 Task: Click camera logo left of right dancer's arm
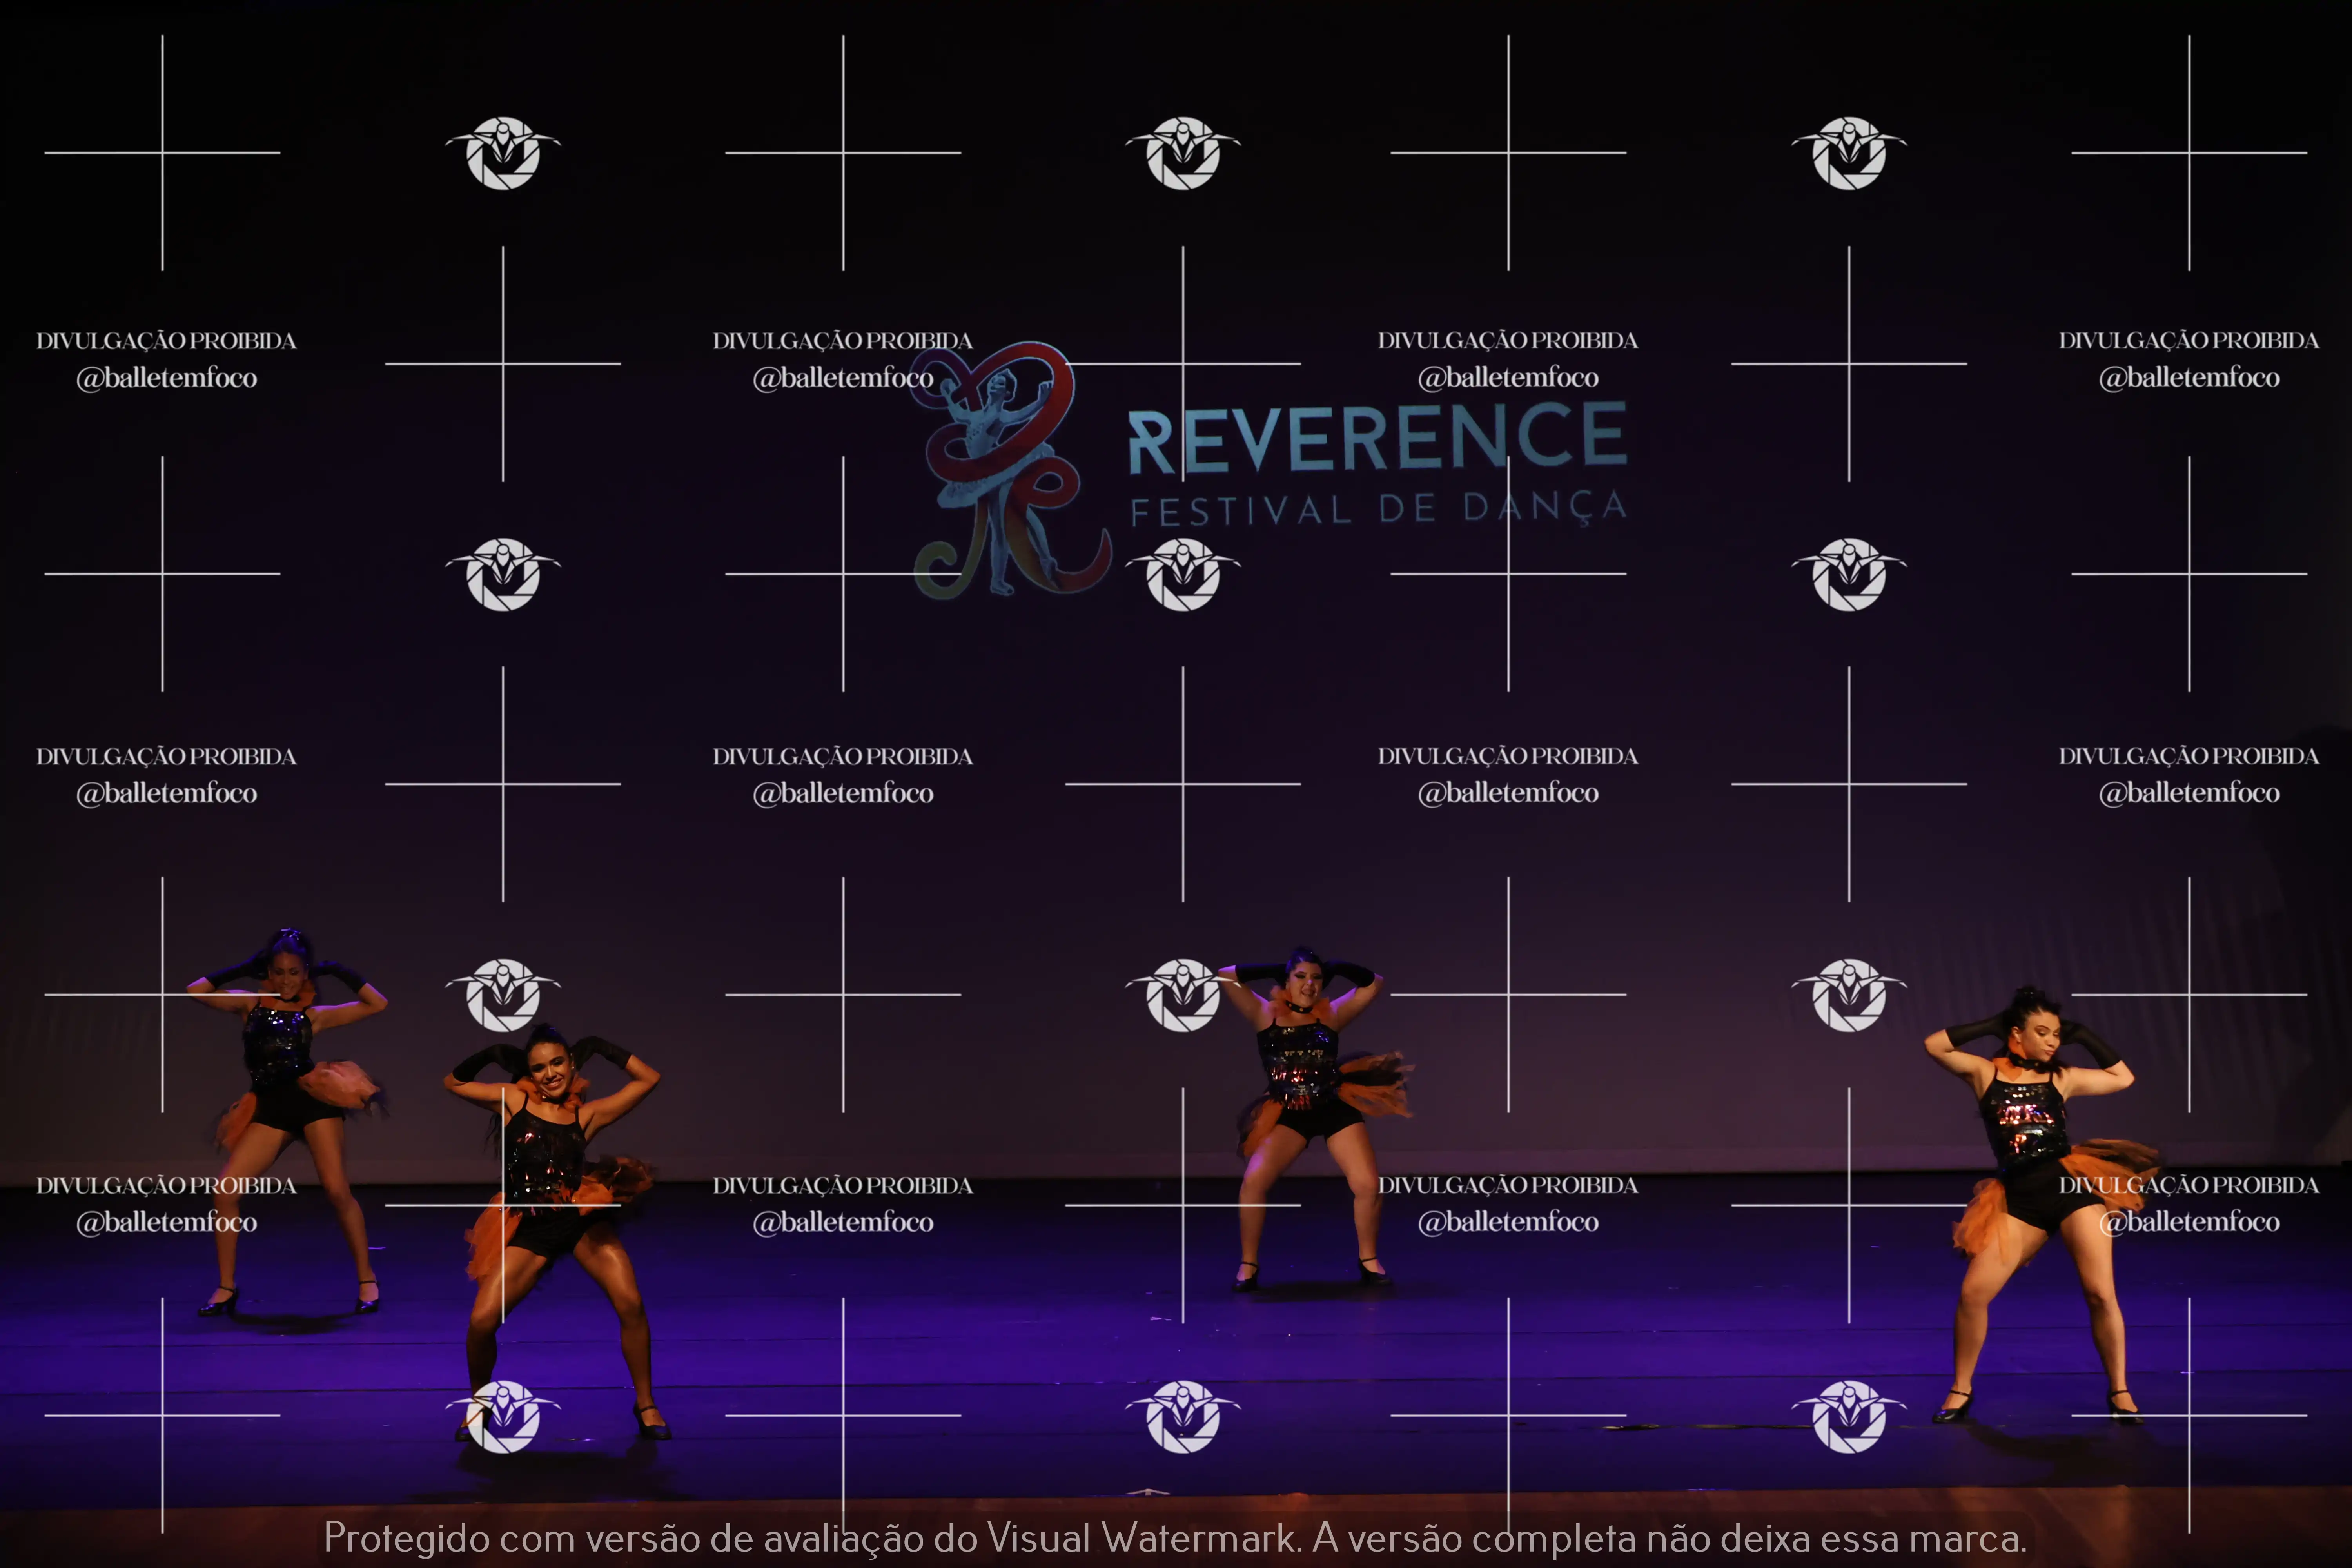pos(1849,995)
